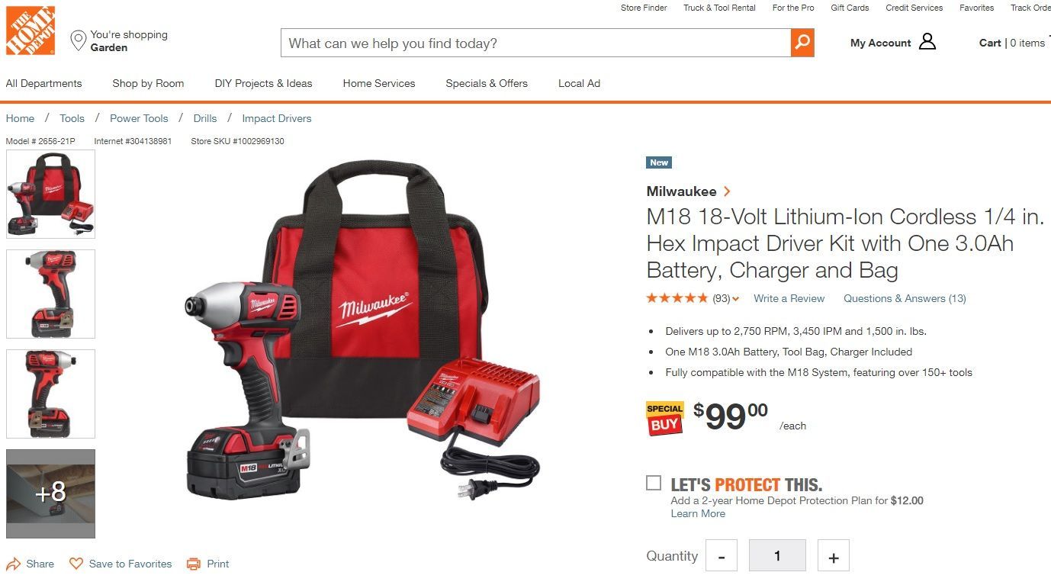Viewport: 1051px width, 585px height.
Task: Open the My Account person icon
Action: coord(927,42)
